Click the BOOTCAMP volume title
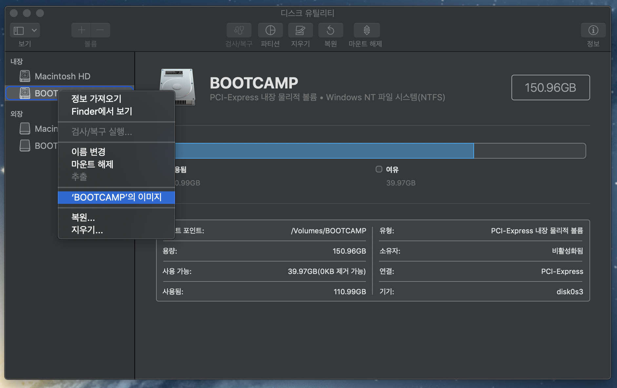Screen dimensions: 617x388 tap(254, 83)
